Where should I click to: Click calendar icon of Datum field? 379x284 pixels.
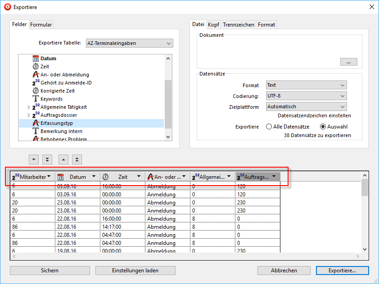pyautogui.click(x=36, y=58)
